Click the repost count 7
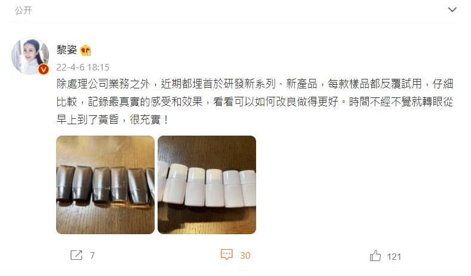 coord(92,256)
